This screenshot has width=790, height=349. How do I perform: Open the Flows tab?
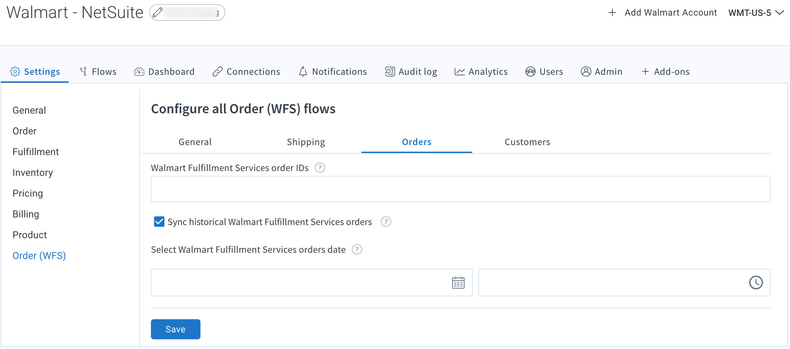point(98,71)
